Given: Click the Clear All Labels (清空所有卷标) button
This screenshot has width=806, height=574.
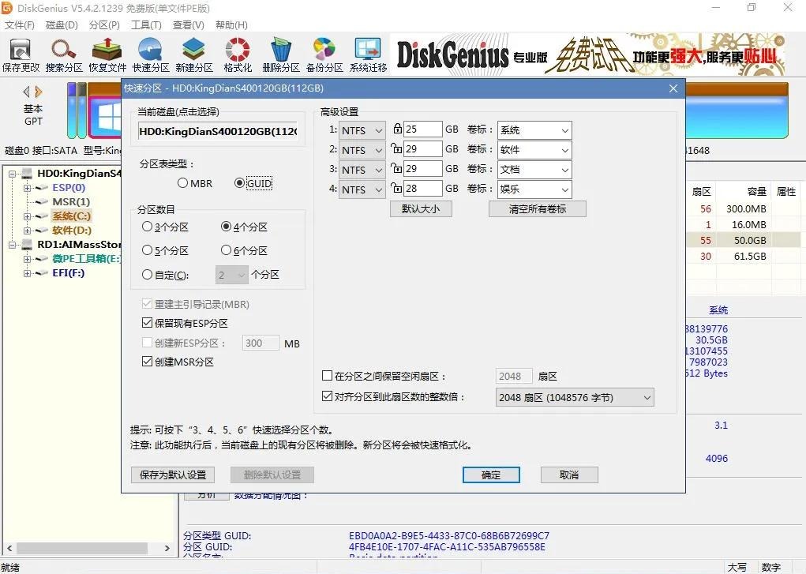Looking at the screenshot, I should pos(537,208).
